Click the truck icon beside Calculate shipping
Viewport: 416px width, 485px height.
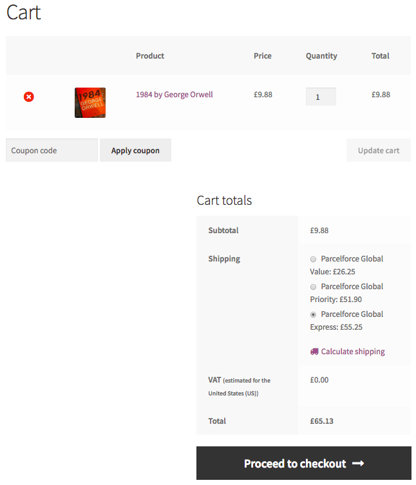[314, 352]
